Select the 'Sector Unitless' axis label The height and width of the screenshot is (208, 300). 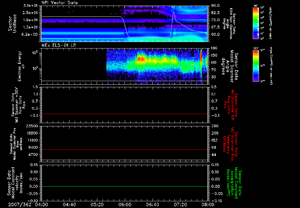(x=12, y=24)
